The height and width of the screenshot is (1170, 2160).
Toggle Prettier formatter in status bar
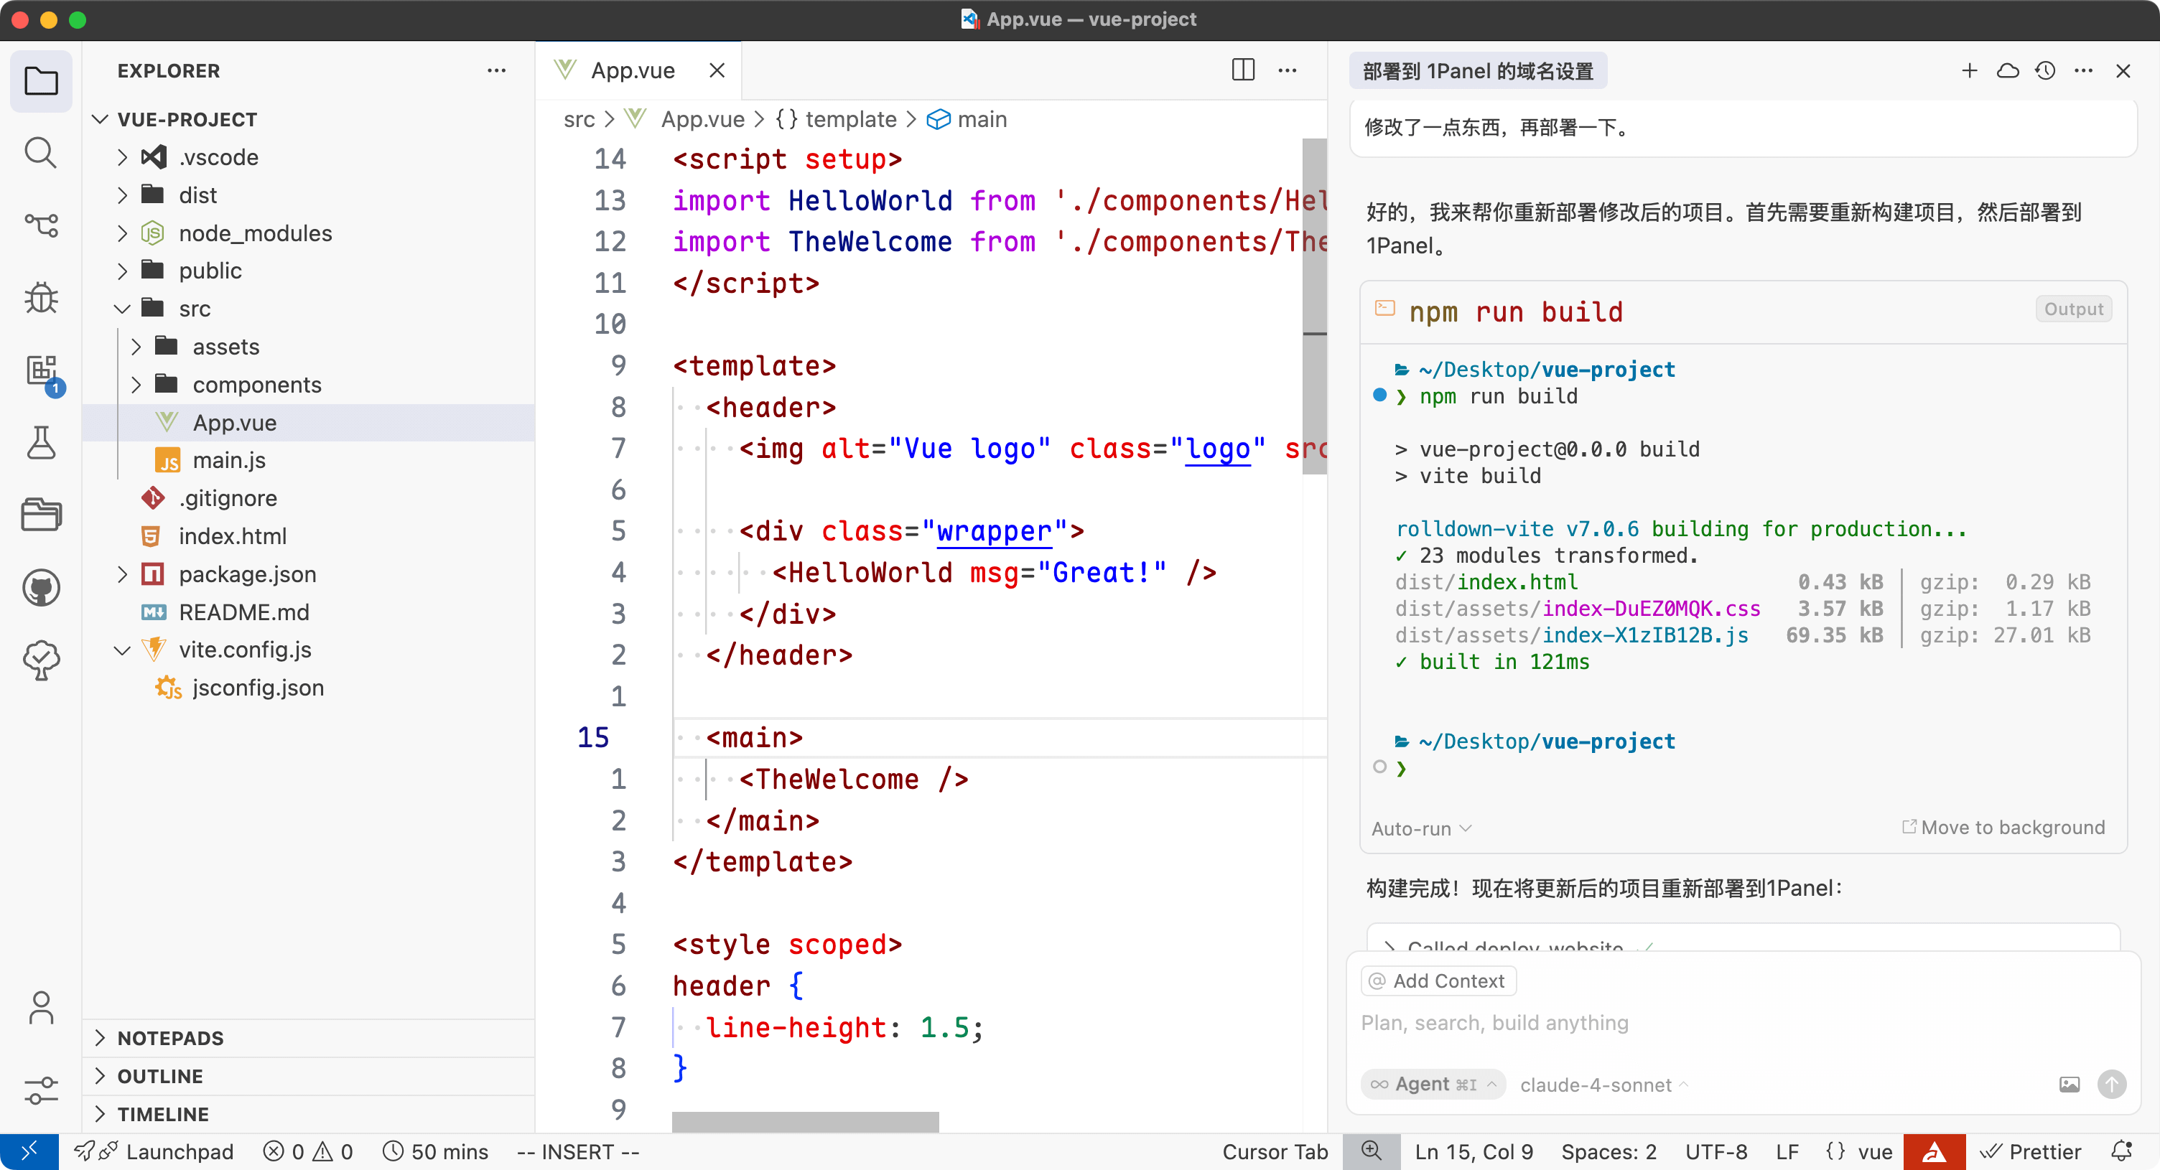[2031, 1151]
